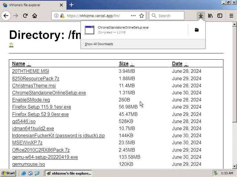237x177 pixels.
Task: Open containing folder for the downloaded file
Action: (196, 30)
